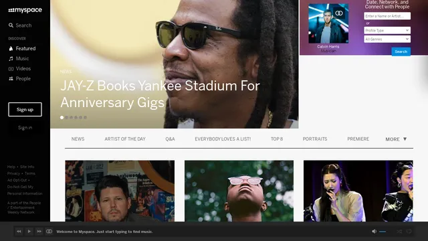
Task: Open Do-Not-Sell My Personal Information link
Action: coord(25,190)
